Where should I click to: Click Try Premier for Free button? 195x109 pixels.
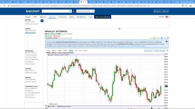click(103, 17)
